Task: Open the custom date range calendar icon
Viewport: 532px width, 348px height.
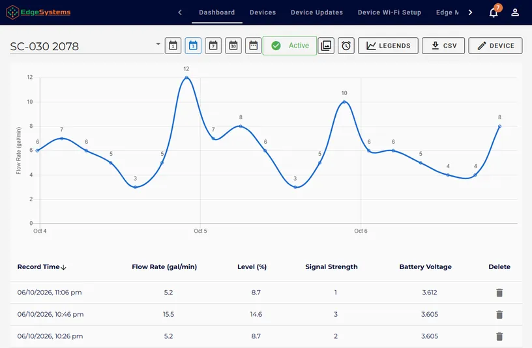Action: coord(253,46)
